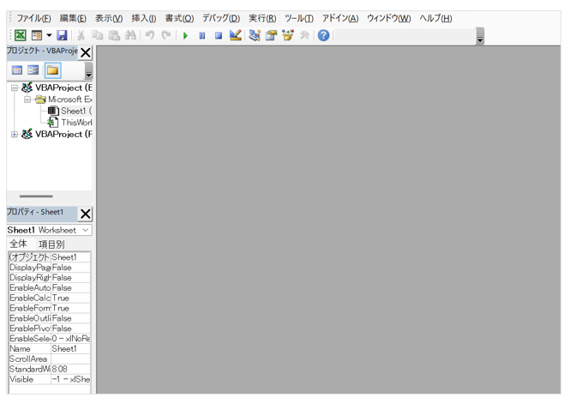564x398 pixels.
Task: Click the View Object icon in project panel
Action: pos(33,69)
